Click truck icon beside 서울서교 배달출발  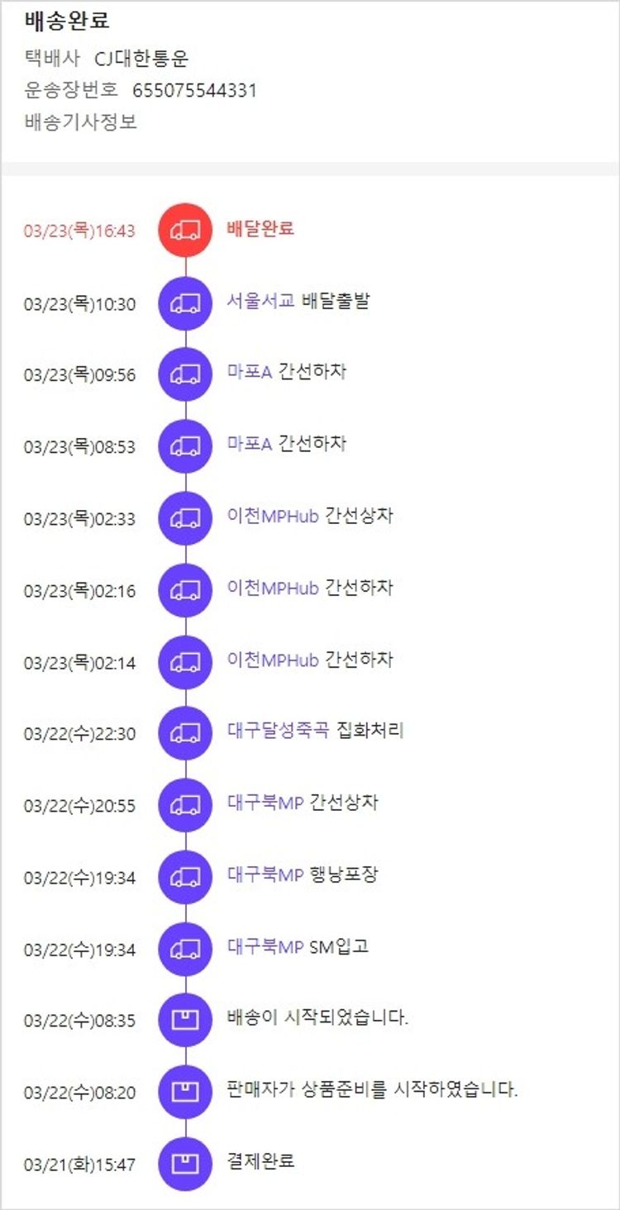pos(185,303)
